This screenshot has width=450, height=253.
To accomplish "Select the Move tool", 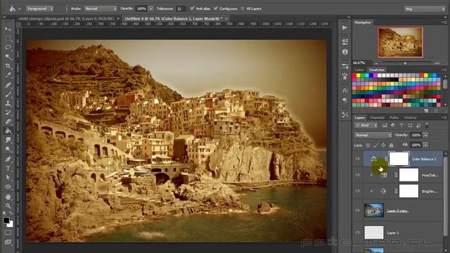I will 8,29.
